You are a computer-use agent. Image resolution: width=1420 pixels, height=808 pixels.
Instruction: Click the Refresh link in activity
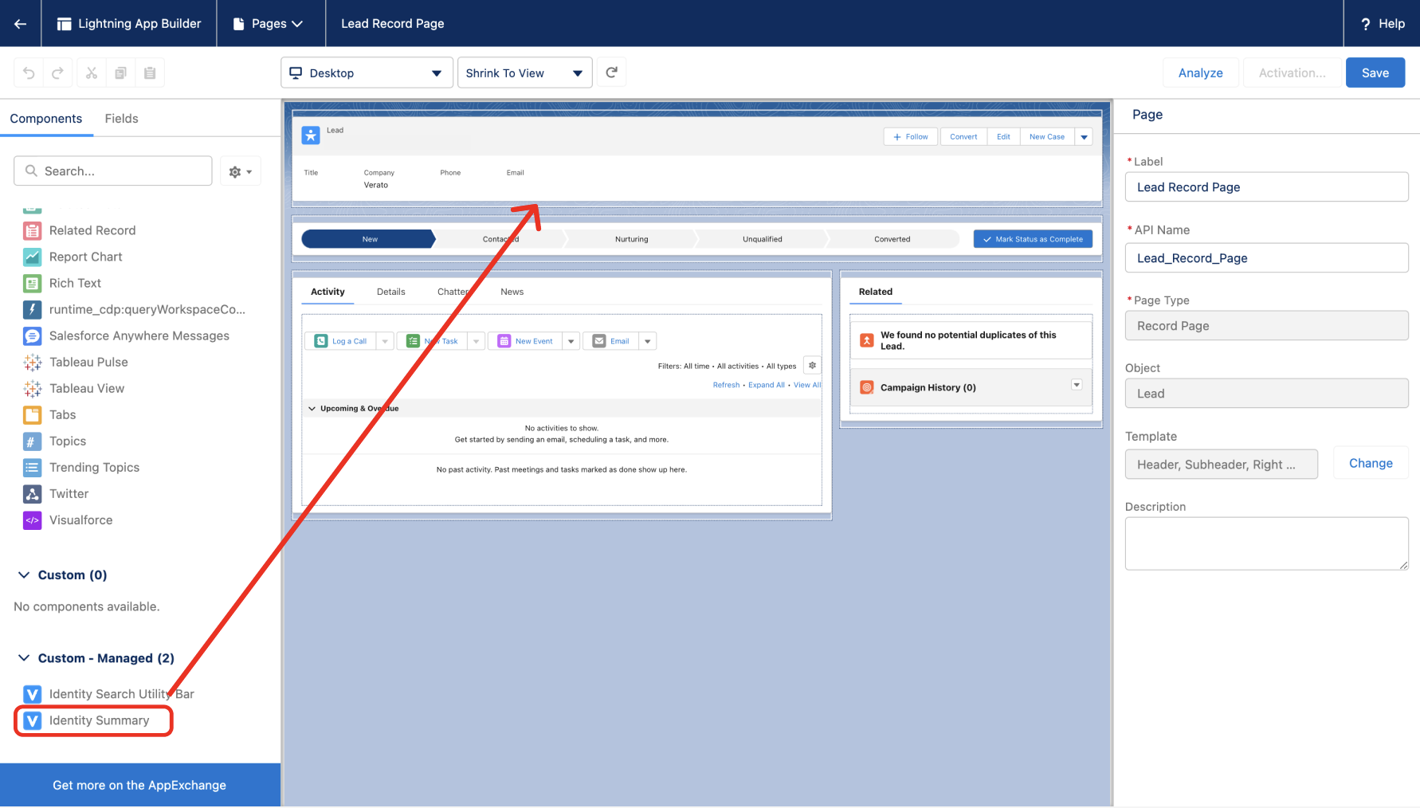pos(726,385)
